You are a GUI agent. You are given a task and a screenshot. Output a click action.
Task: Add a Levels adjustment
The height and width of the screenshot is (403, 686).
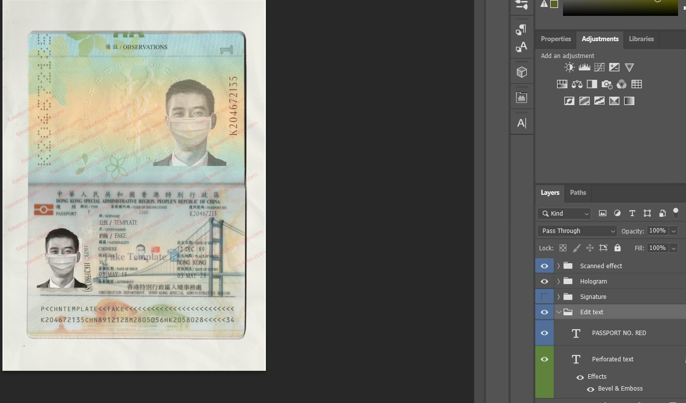coord(584,67)
